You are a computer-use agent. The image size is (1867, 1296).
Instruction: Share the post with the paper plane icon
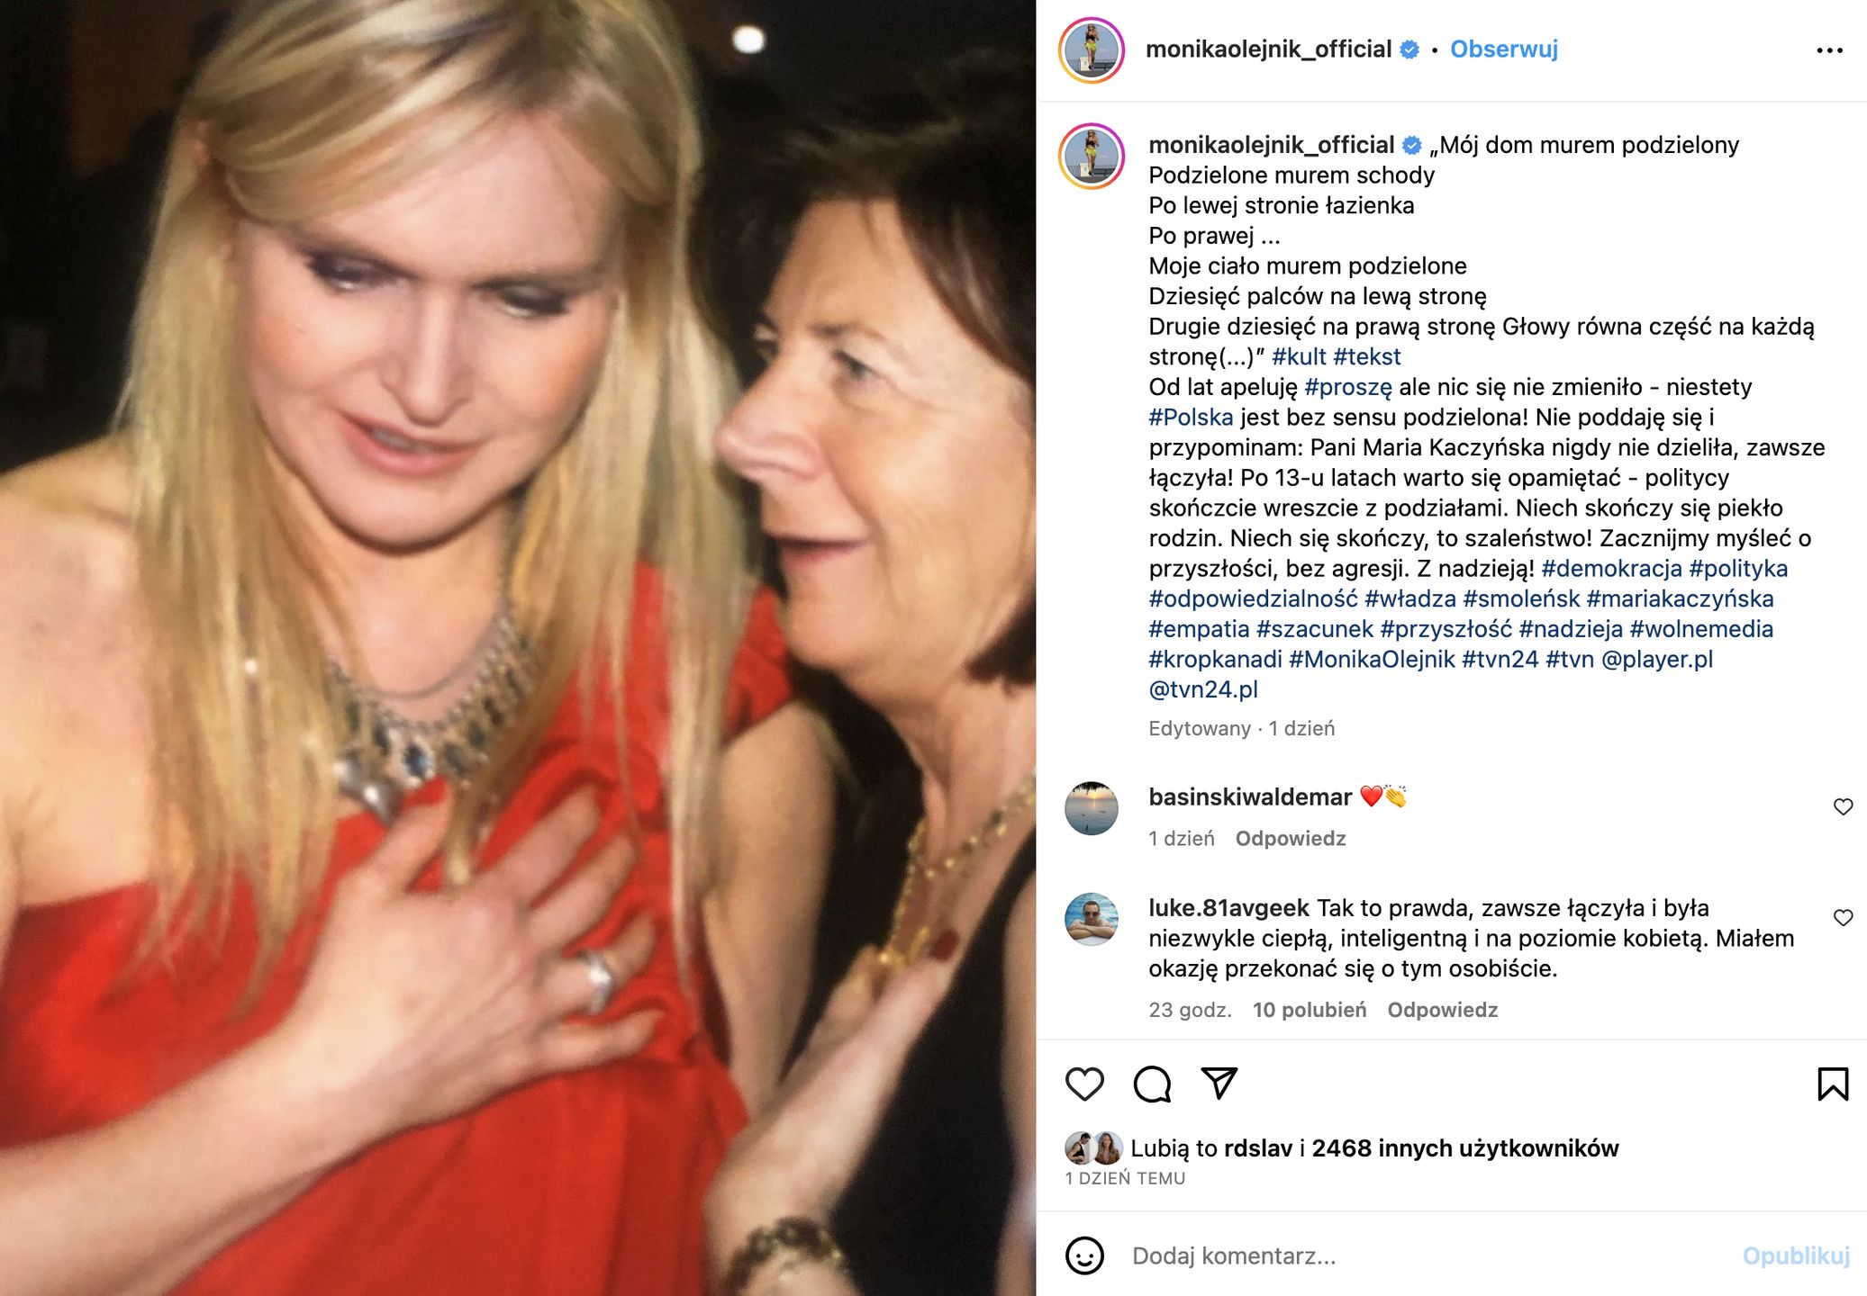[x=1219, y=1083]
